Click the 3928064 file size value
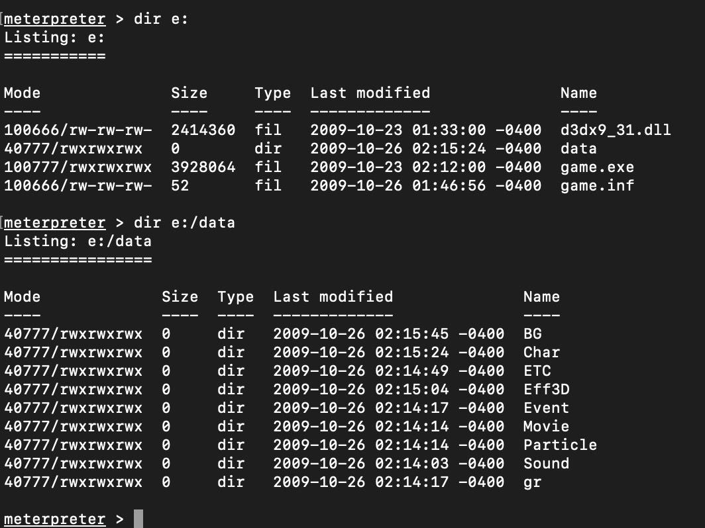This screenshot has height=528, width=705. pyautogui.click(x=203, y=167)
